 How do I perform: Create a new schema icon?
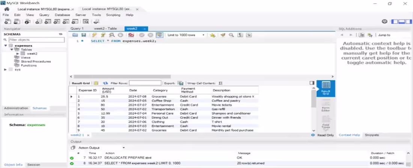(39, 21)
